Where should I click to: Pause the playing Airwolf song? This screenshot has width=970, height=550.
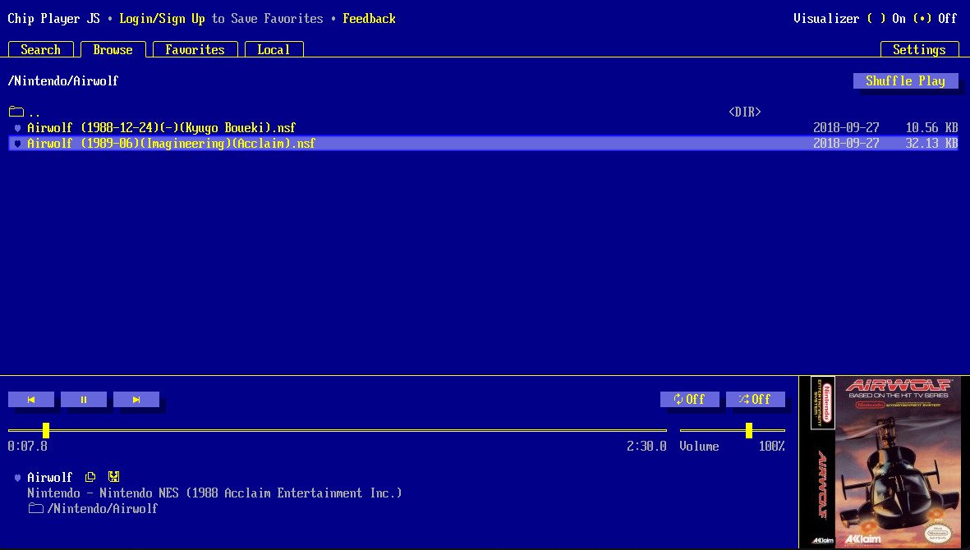84,400
